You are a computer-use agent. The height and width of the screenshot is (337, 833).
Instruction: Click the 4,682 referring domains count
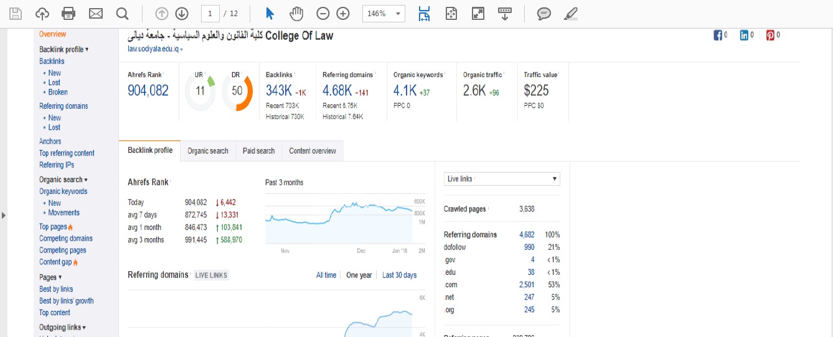click(x=527, y=235)
